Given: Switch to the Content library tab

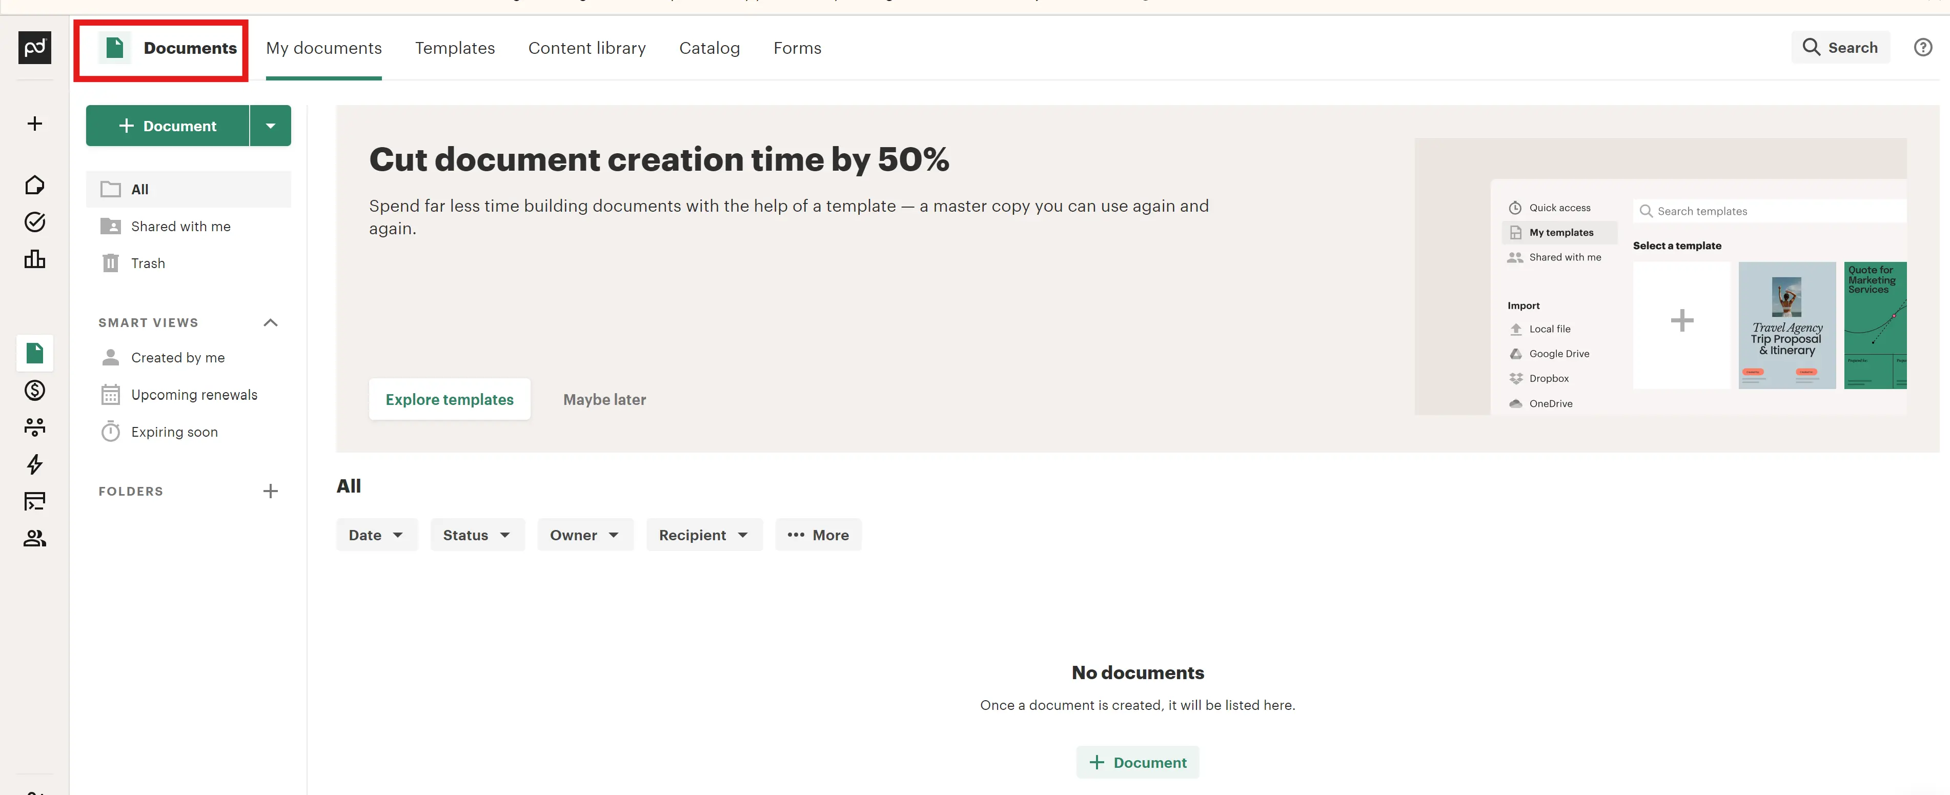Looking at the screenshot, I should click(586, 49).
